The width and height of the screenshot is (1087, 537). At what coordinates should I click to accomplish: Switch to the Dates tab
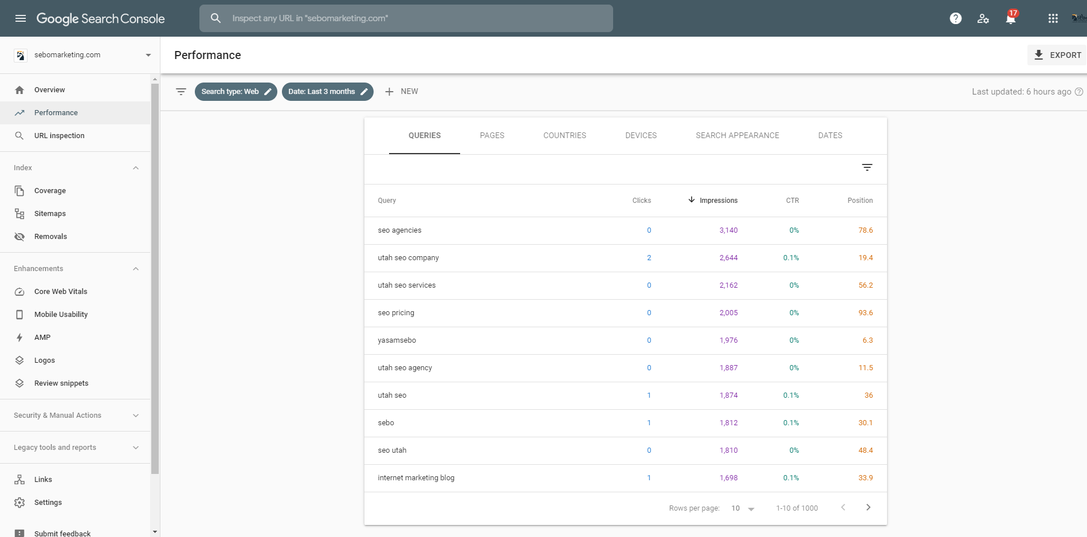830,136
